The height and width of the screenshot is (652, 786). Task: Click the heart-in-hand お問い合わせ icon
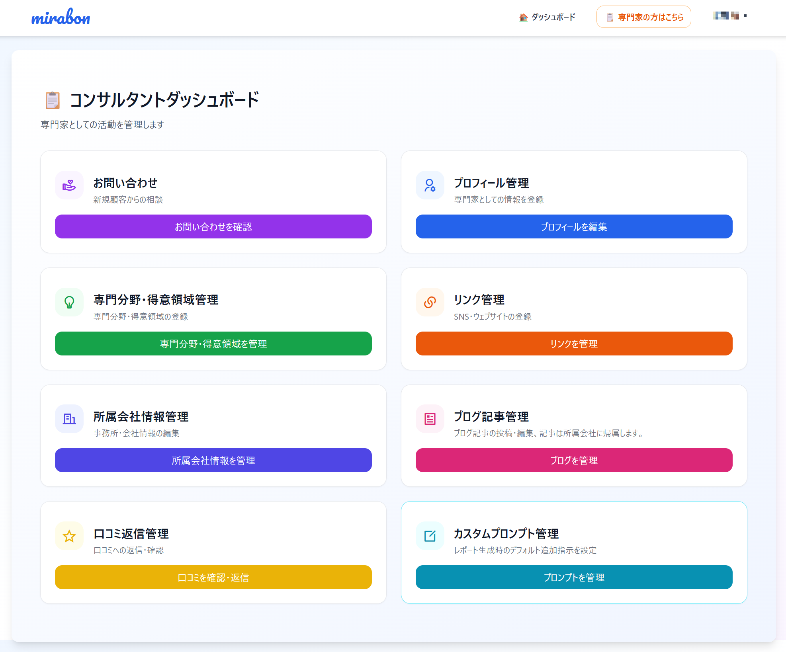coord(68,185)
